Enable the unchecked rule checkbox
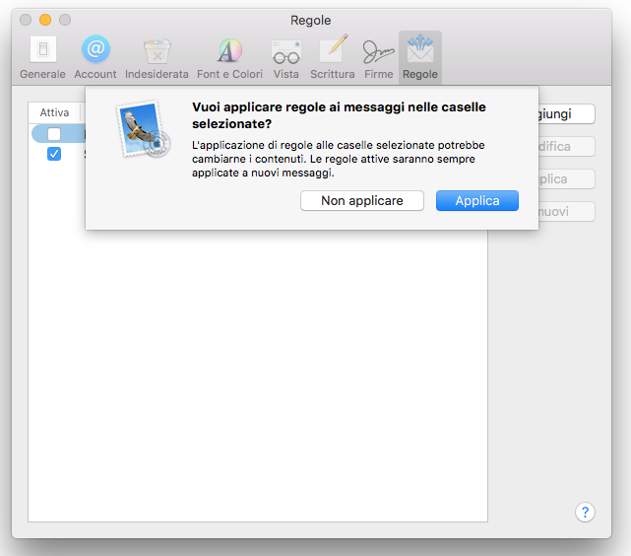The height and width of the screenshot is (556, 631). [x=54, y=134]
